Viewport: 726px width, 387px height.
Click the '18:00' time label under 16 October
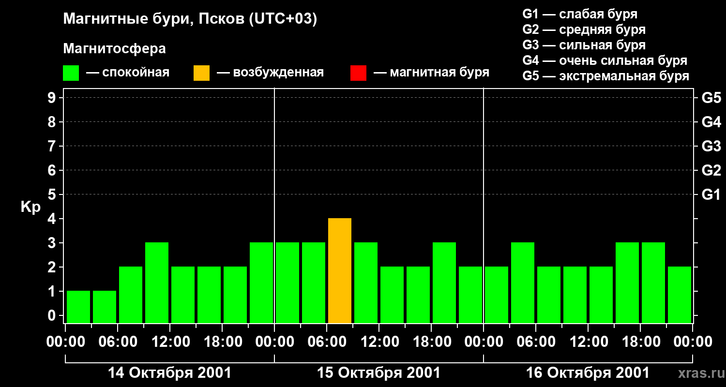point(640,342)
